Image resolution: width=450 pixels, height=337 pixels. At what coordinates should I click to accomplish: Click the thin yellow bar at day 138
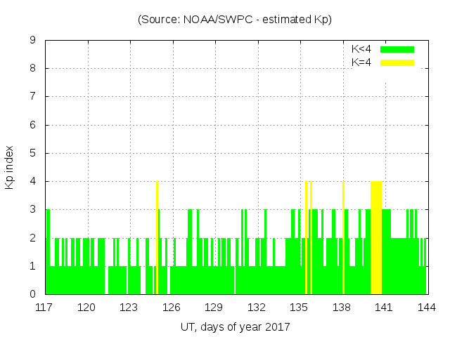pos(343,237)
